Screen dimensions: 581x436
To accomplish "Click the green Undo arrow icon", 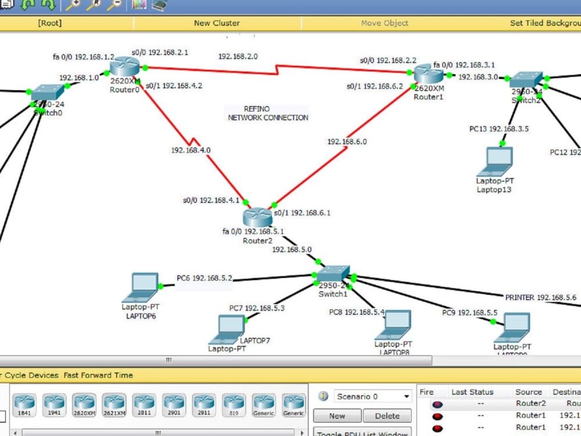I will 27,6.
